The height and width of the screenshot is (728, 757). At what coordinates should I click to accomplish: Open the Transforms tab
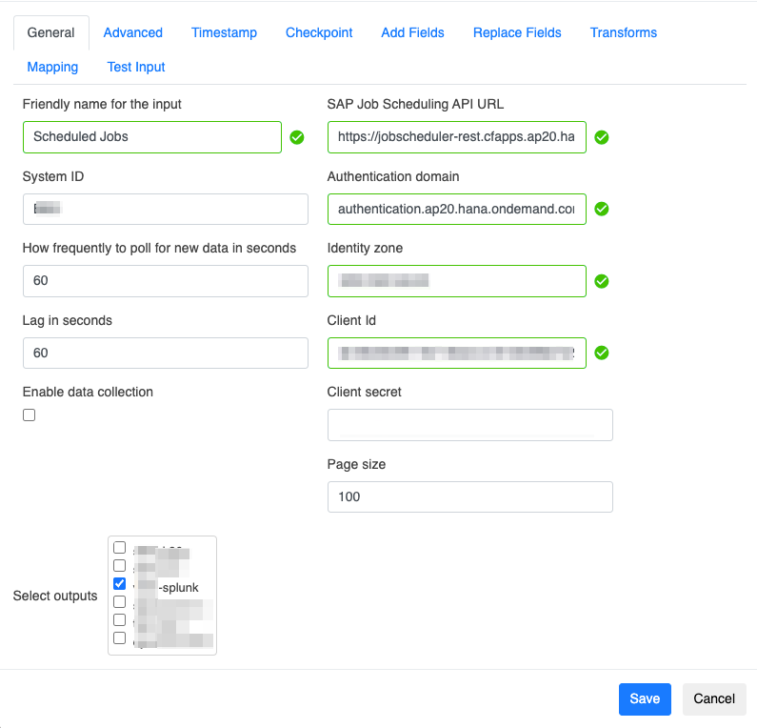(x=623, y=32)
